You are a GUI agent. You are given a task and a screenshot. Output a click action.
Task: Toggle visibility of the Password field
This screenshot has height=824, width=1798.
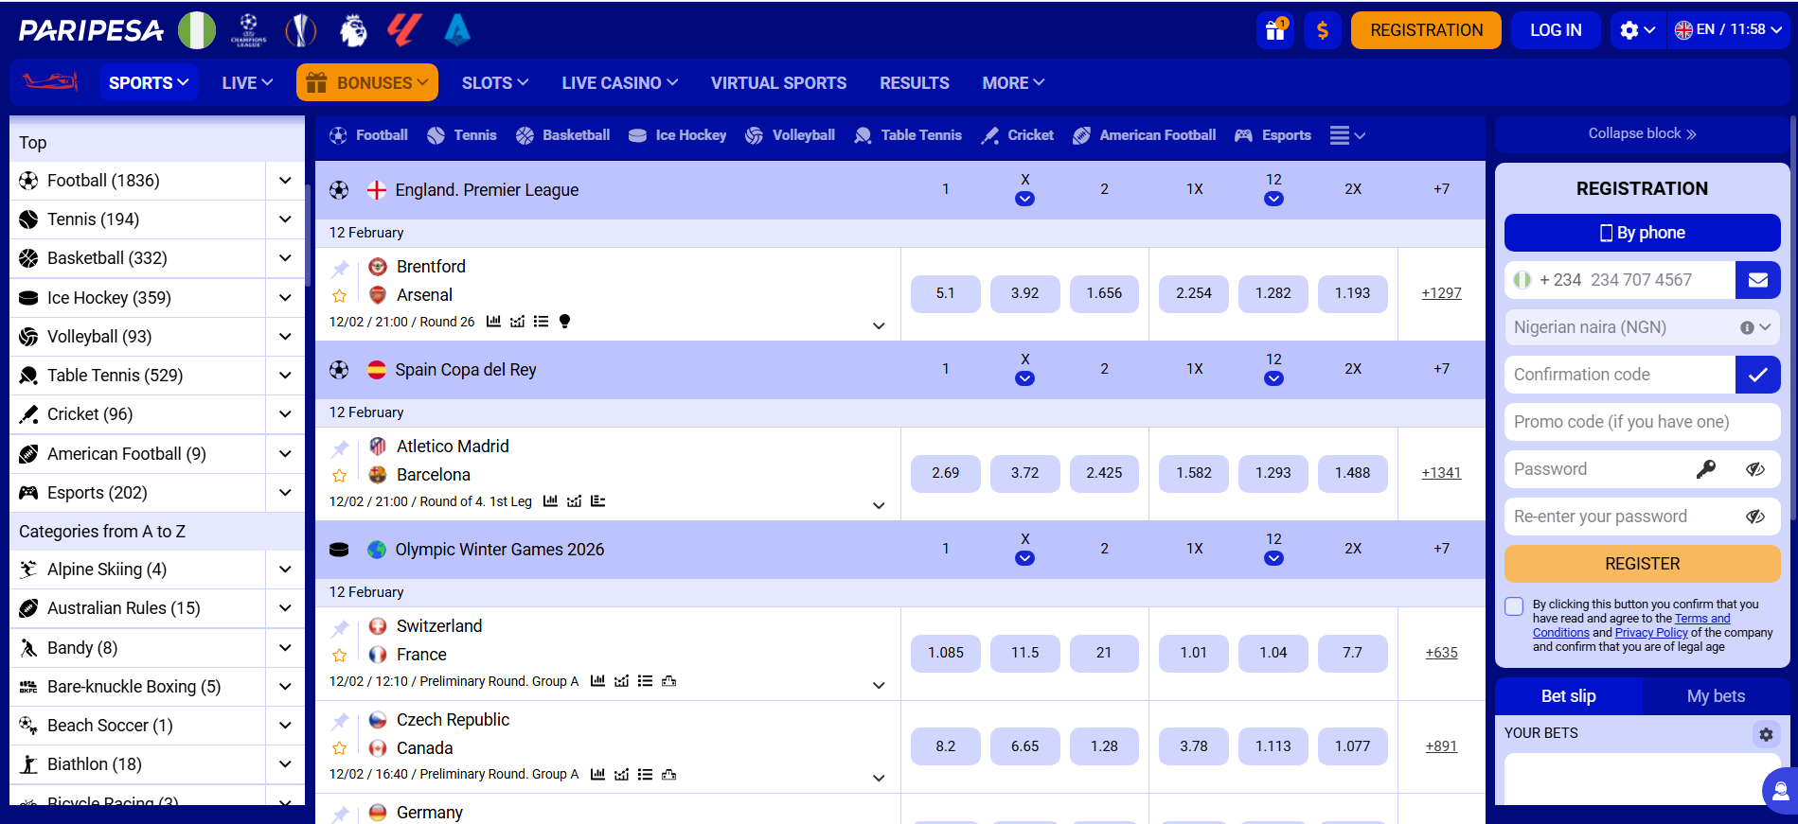tap(1755, 469)
